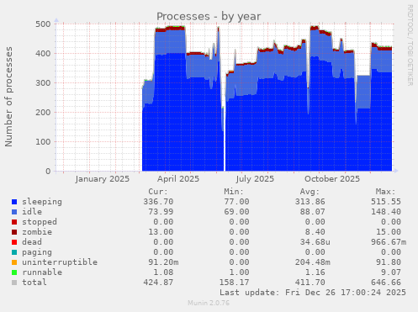418x312 pixels.
Task: Click the dead legend color swatch
Action: [x=14, y=242]
